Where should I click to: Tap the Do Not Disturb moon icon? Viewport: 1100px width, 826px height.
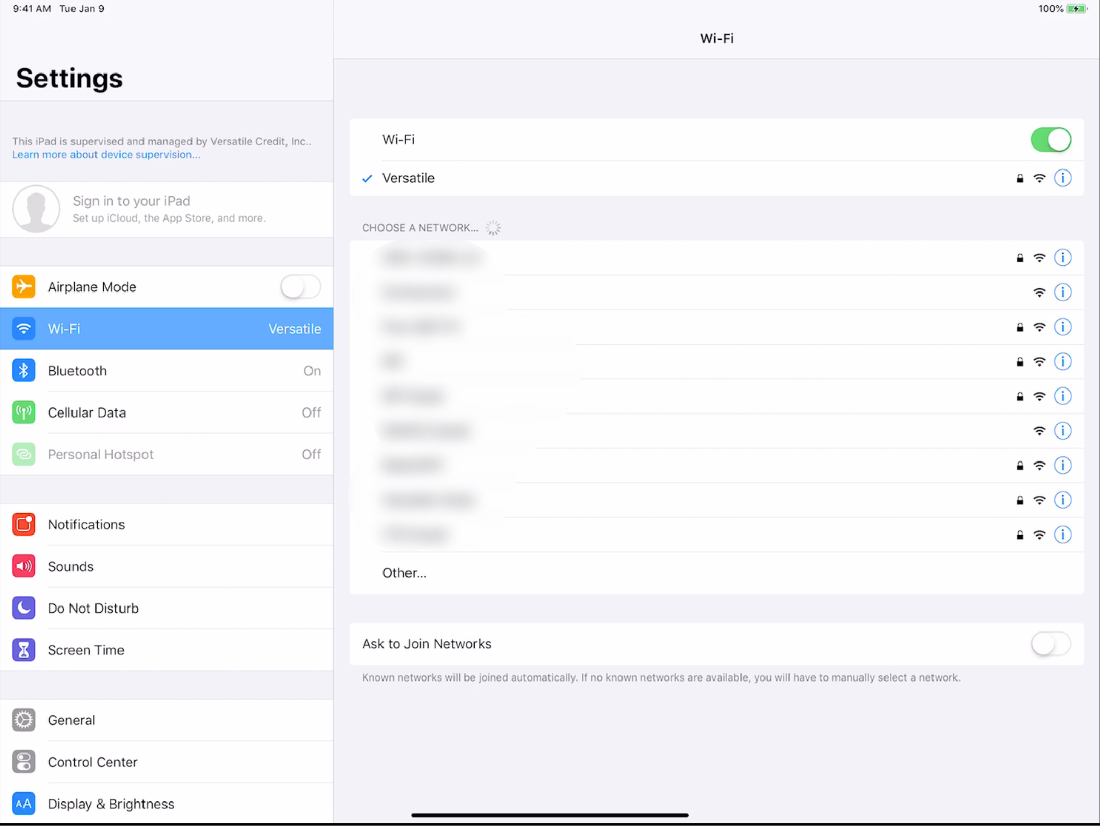23,608
